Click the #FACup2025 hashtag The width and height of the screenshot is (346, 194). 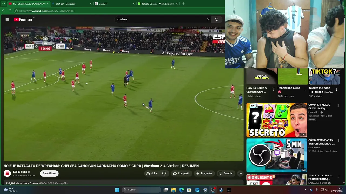click(x=46, y=183)
